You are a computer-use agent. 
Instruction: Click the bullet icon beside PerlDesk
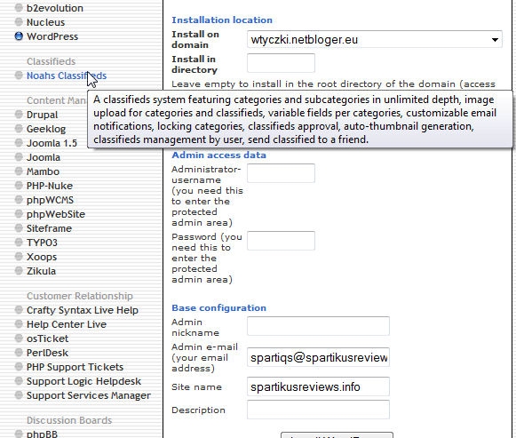(x=19, y=352)
